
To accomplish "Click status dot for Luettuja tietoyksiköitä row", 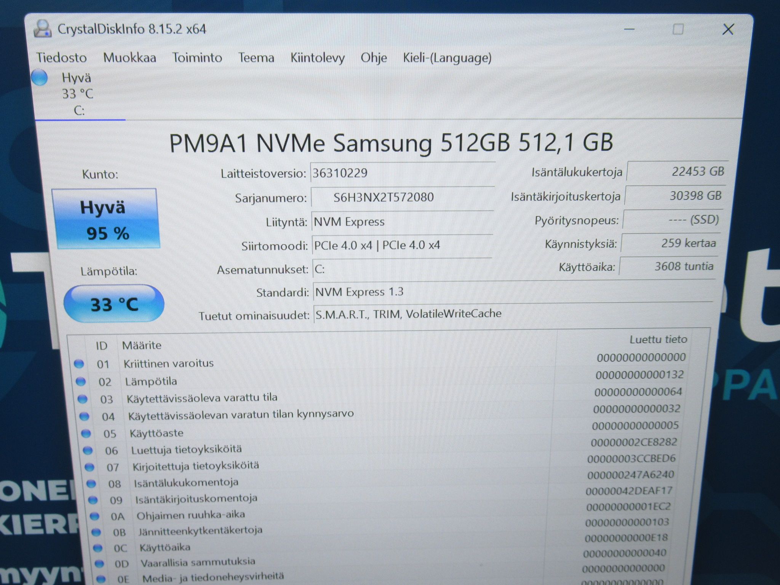I will 88,451.
